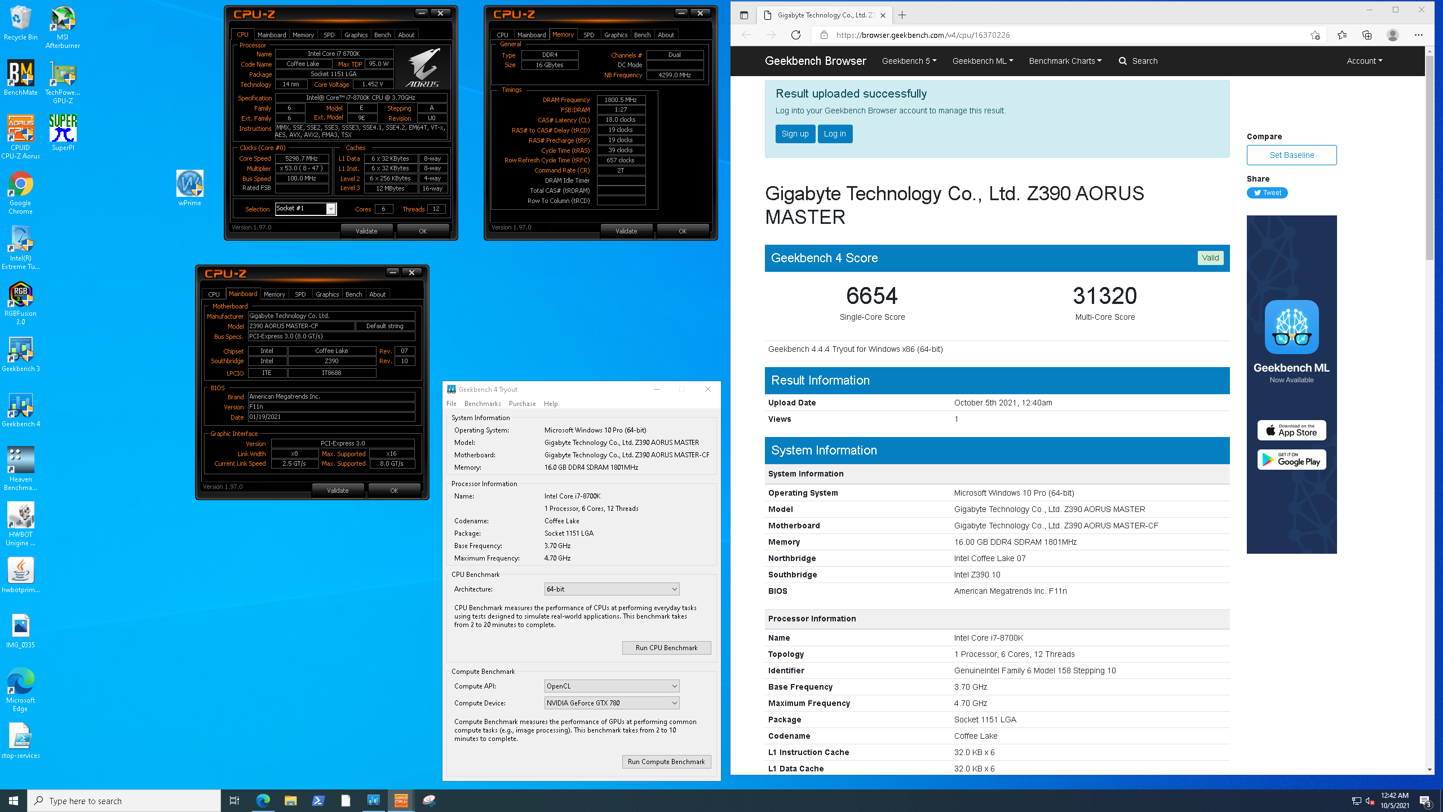The width and height of the screenshot is (1443, 812).
Task: Click Validate in the Memory CPU-Z window
Action: pos(626,231)
